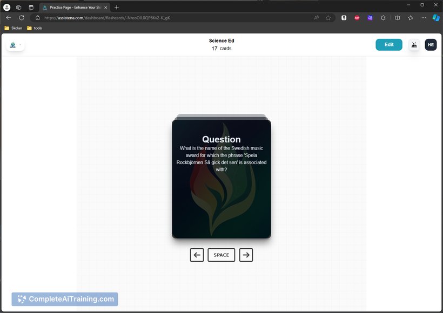Open a new browser tab
The image size is (443, 313).
[x=117, y=8]
